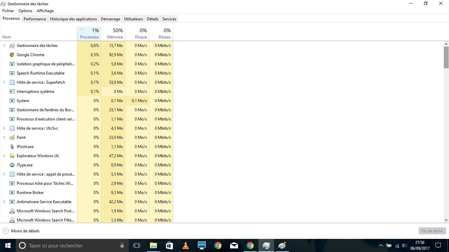Click the Gestionnaire des tâches process icon
This screenshot has height=252, width=449.
12,46
